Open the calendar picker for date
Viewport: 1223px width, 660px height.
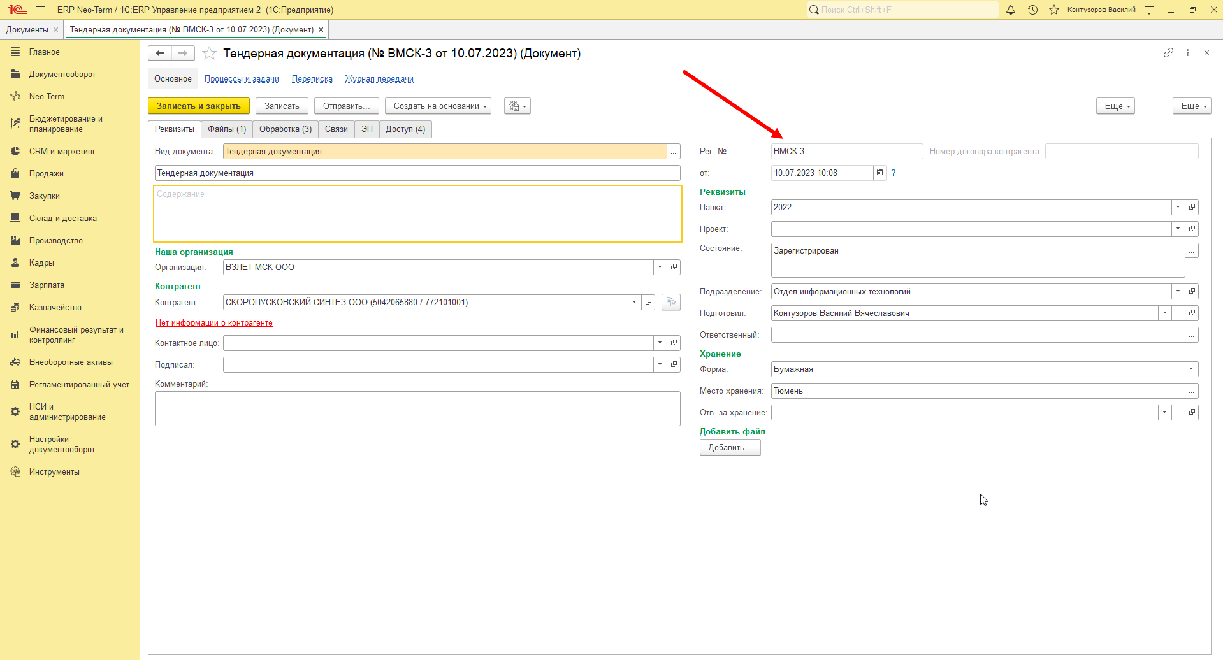[x=879, y=173]
